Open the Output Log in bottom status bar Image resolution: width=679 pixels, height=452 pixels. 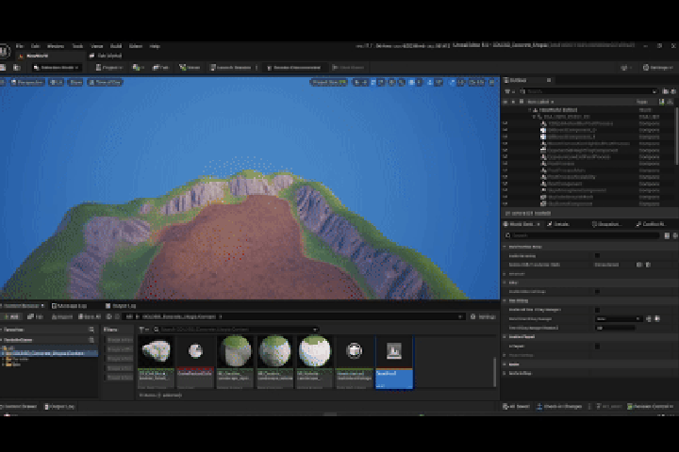60,407
